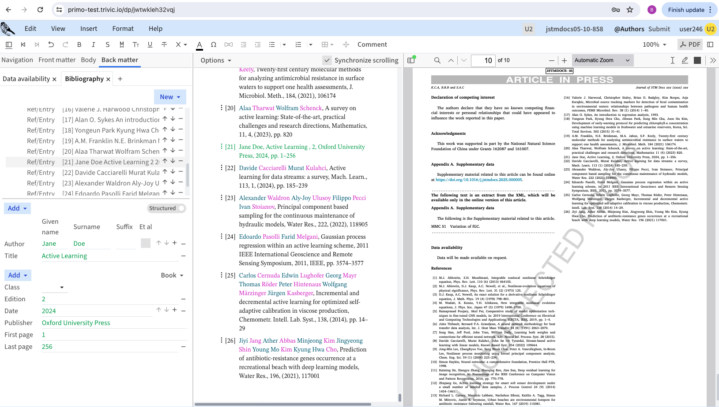Switch to the Front matter tab

[x=57, y=60]
